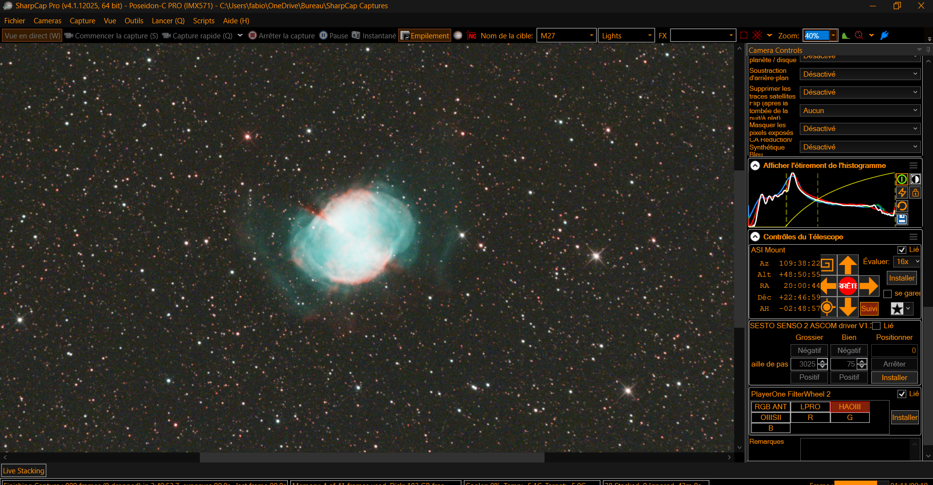This screenshot has height=485, width=933.
Task: Start Capture rapide quick capture
Action: pyautogui.click(x=197, y=35)
